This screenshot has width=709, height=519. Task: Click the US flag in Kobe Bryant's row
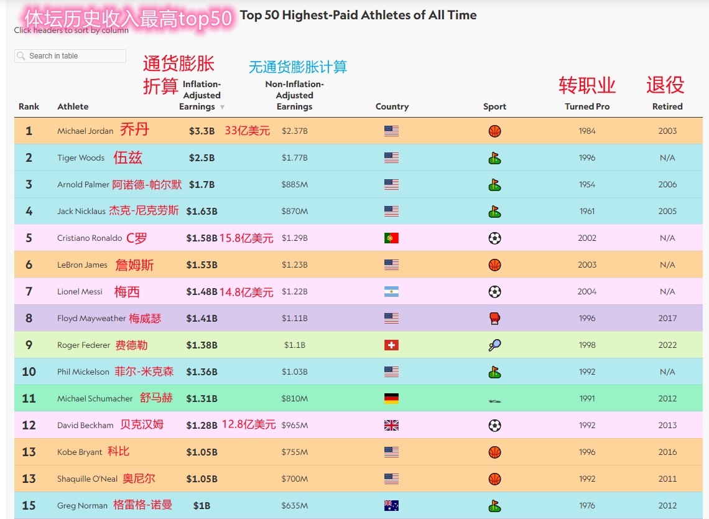tap(392, 452)
